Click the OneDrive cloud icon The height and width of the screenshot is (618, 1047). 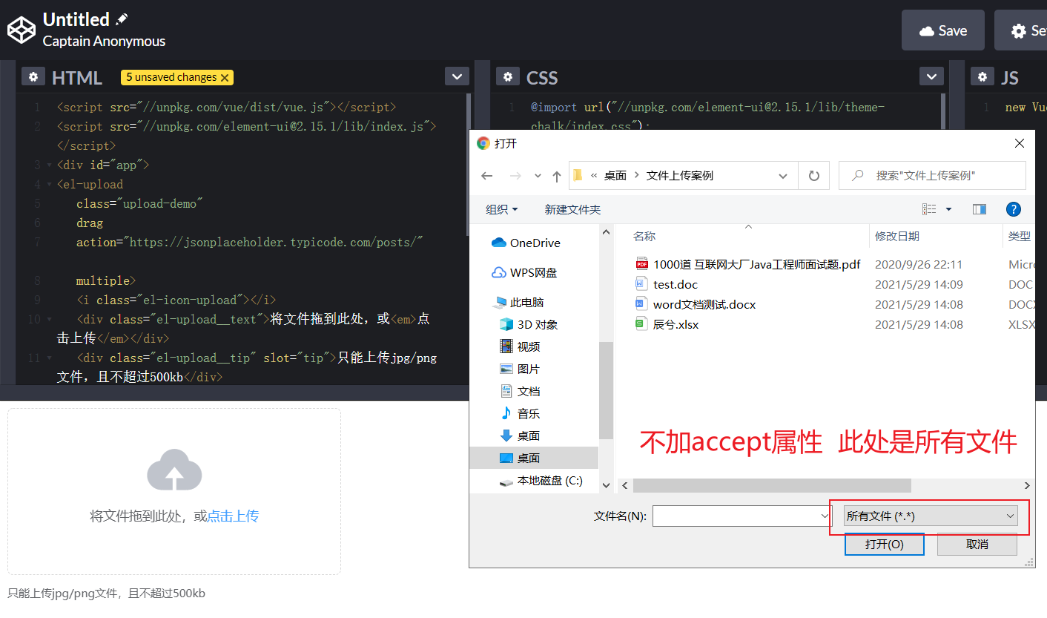[x=499, y=243]
